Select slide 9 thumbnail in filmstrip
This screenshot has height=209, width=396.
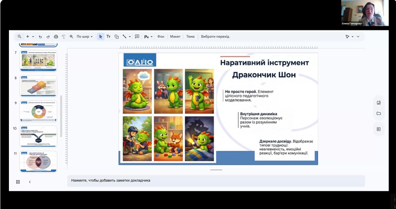pyautogui.click(x=38, y=112)
